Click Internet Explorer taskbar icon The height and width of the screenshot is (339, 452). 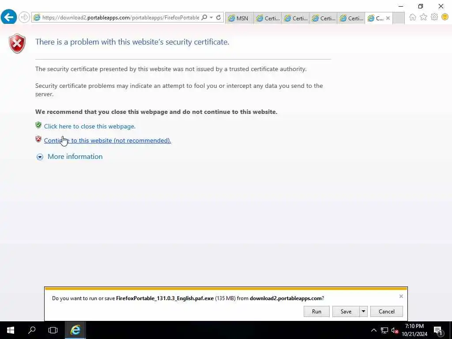click(x=75, y=330)
